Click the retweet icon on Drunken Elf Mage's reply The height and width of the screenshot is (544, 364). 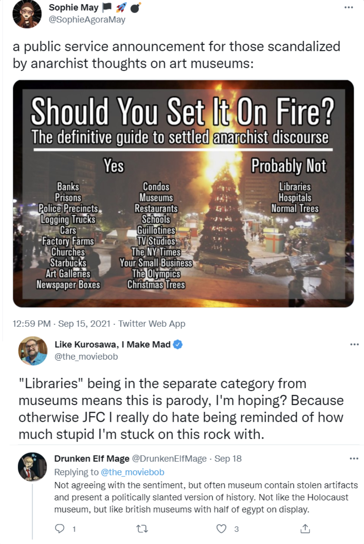(142, 529)
